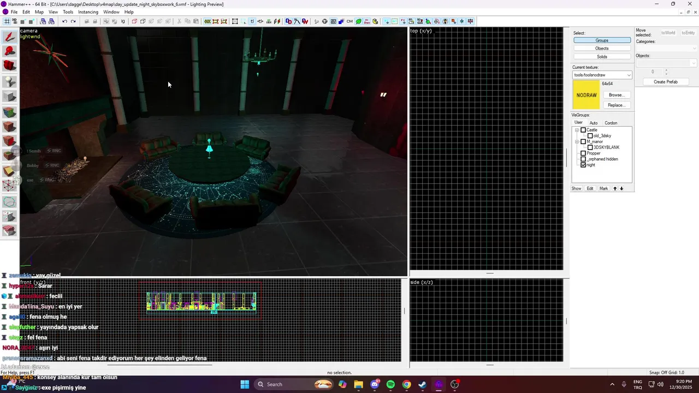Open the Edit menu
Viewport: 699px width, 393px height.
26,11
